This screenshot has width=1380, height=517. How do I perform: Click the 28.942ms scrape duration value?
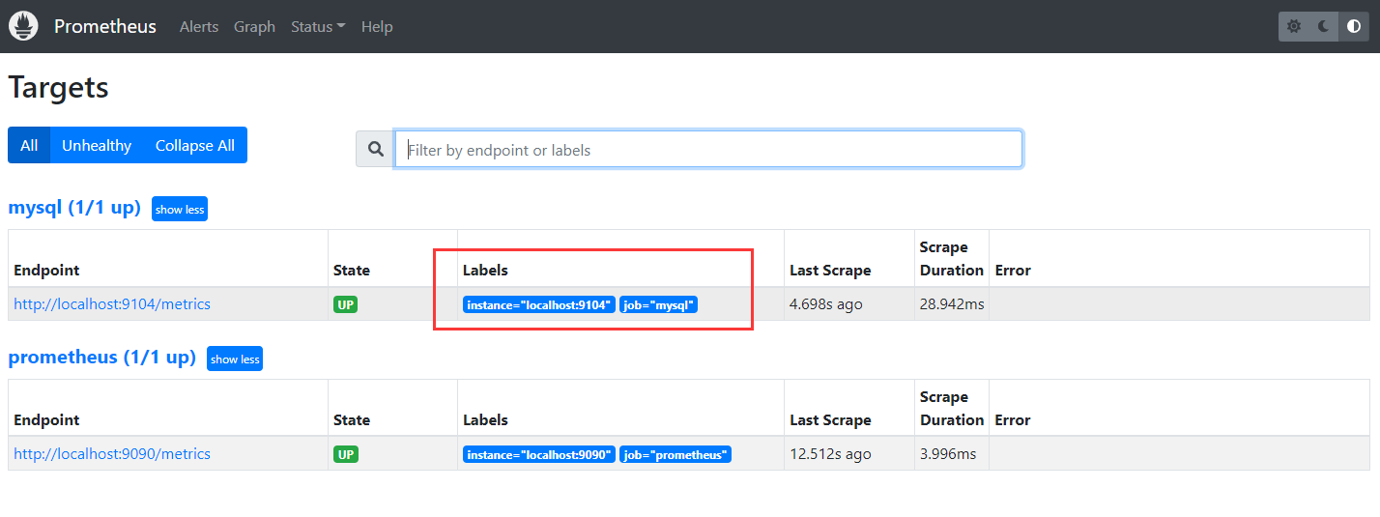(952, 304)
